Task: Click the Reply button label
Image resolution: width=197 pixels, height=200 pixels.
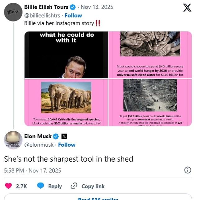Action: 55,186
